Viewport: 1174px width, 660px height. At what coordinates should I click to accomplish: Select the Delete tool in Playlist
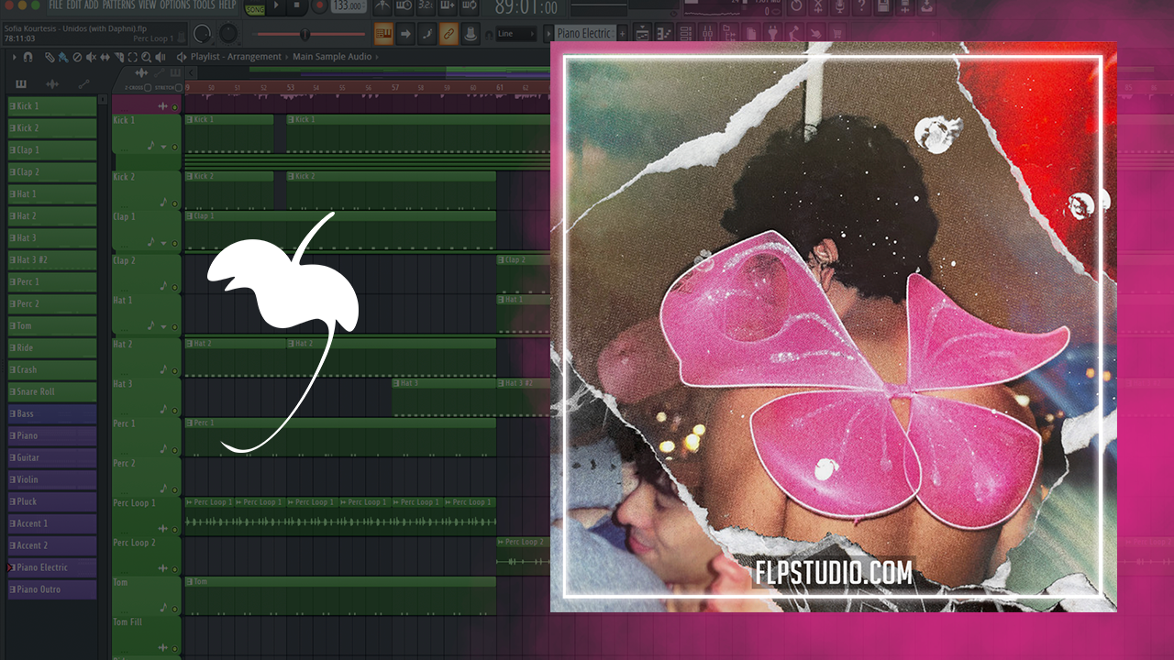pyautogui.click(x=77, y=57)
